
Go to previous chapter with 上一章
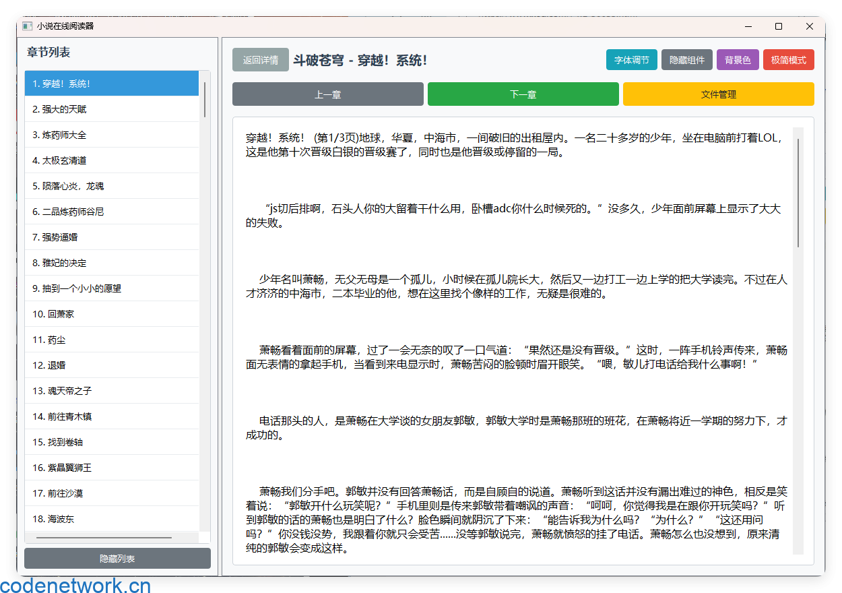[327, 94]
